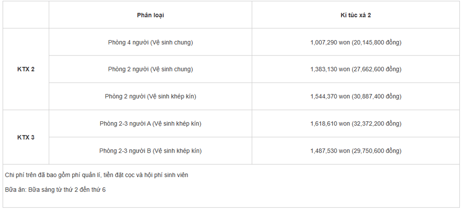Image resolution: width=462 pixels, height=209 pixels.
Task: Click the 1,007,290 won price
Action: point(330,42)
